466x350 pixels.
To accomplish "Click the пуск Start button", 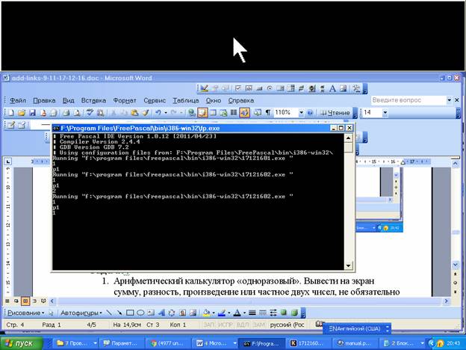I will point(21,343).
